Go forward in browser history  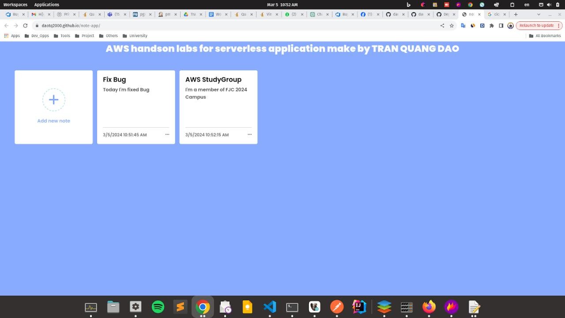click(x=15, y=26)
